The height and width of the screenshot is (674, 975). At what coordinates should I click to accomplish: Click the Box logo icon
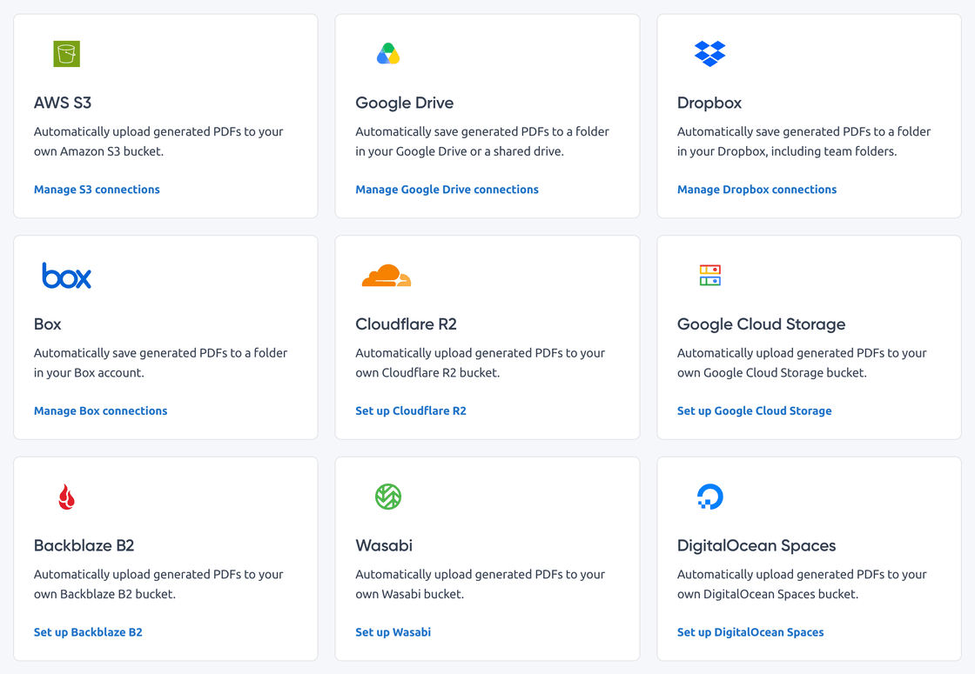(x=66, y=275)
